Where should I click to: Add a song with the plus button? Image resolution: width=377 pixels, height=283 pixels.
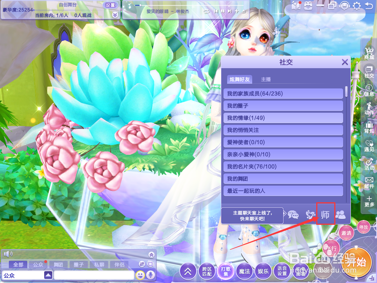(237, 11)
